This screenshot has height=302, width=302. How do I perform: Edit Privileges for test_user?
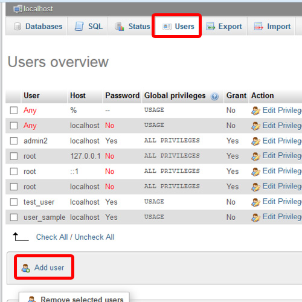[282, 202]
